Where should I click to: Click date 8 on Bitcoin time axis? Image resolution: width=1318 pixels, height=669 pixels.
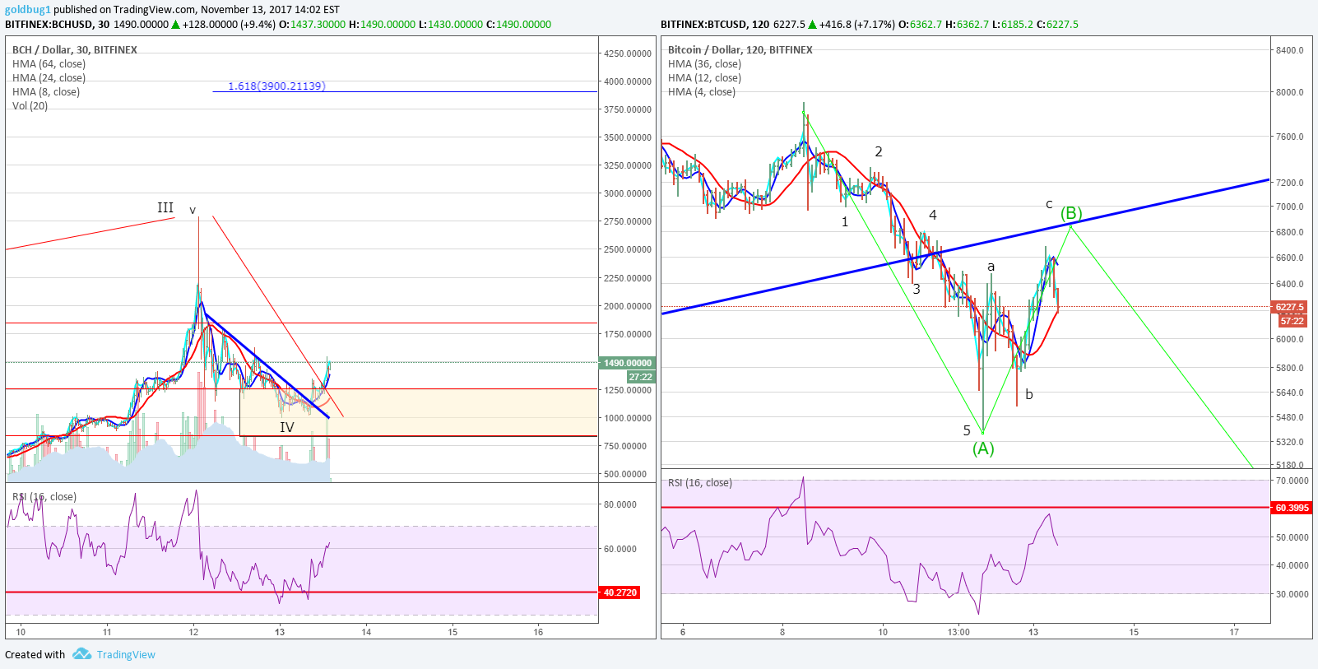782,632
